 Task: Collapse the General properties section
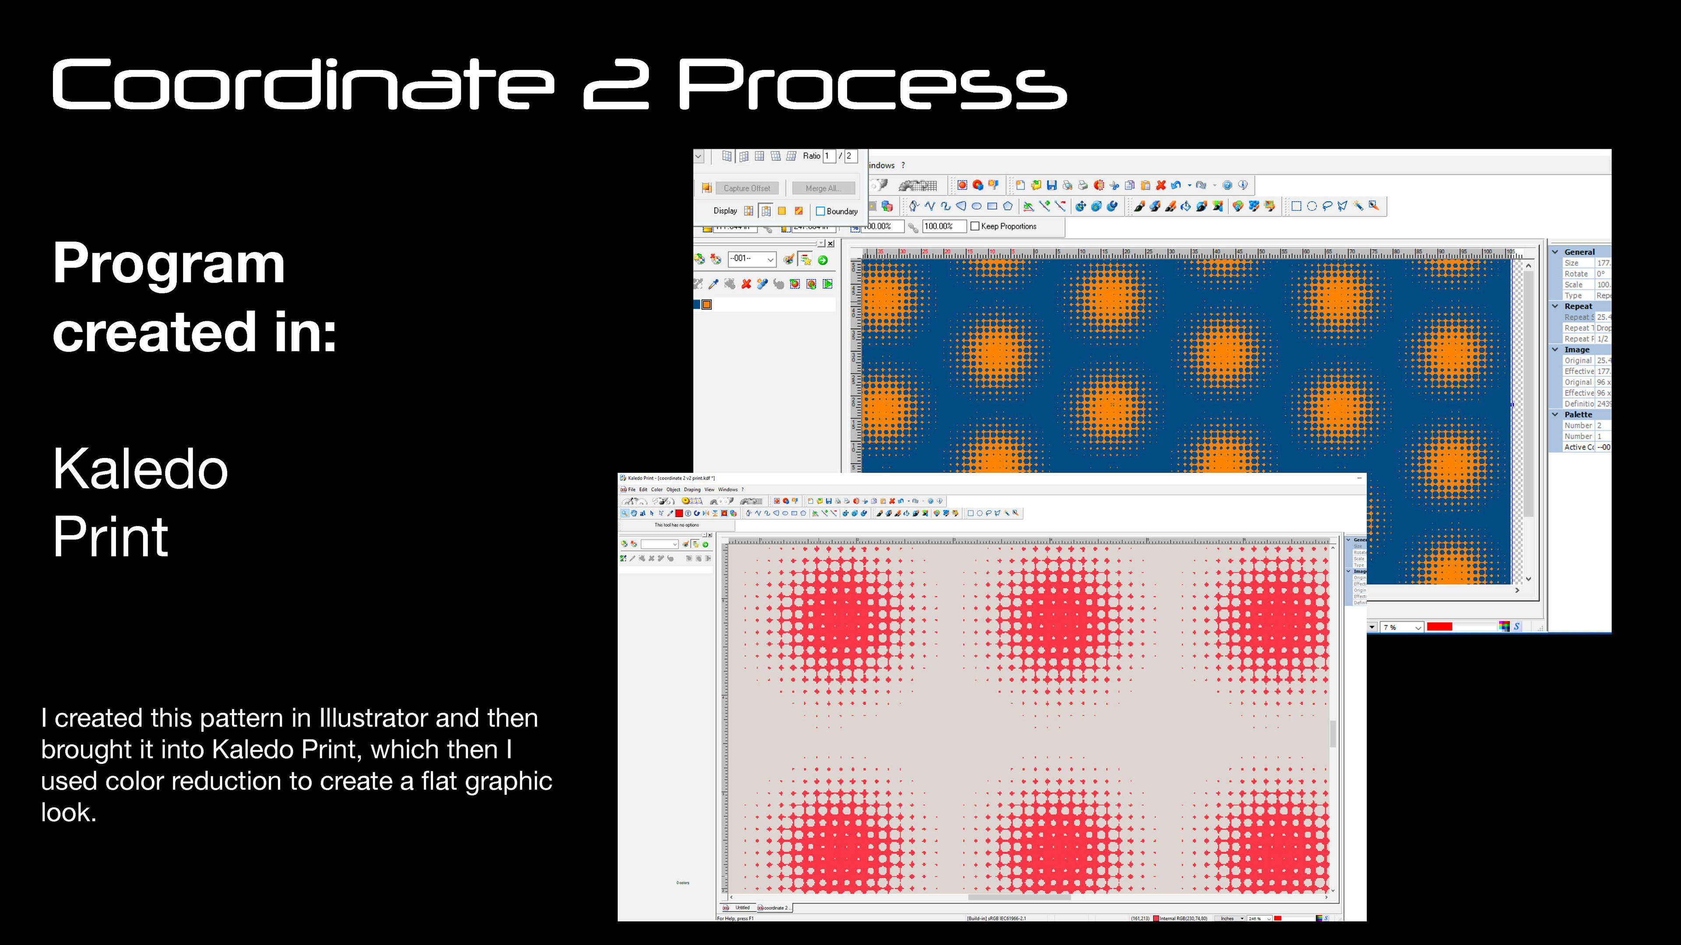pos(1556,252)
